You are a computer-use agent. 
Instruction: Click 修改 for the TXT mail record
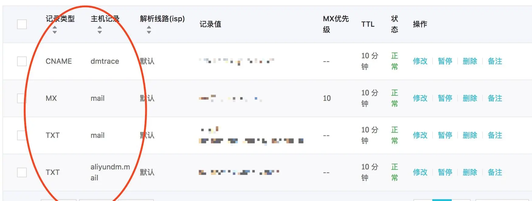click(x=420, y=135)
